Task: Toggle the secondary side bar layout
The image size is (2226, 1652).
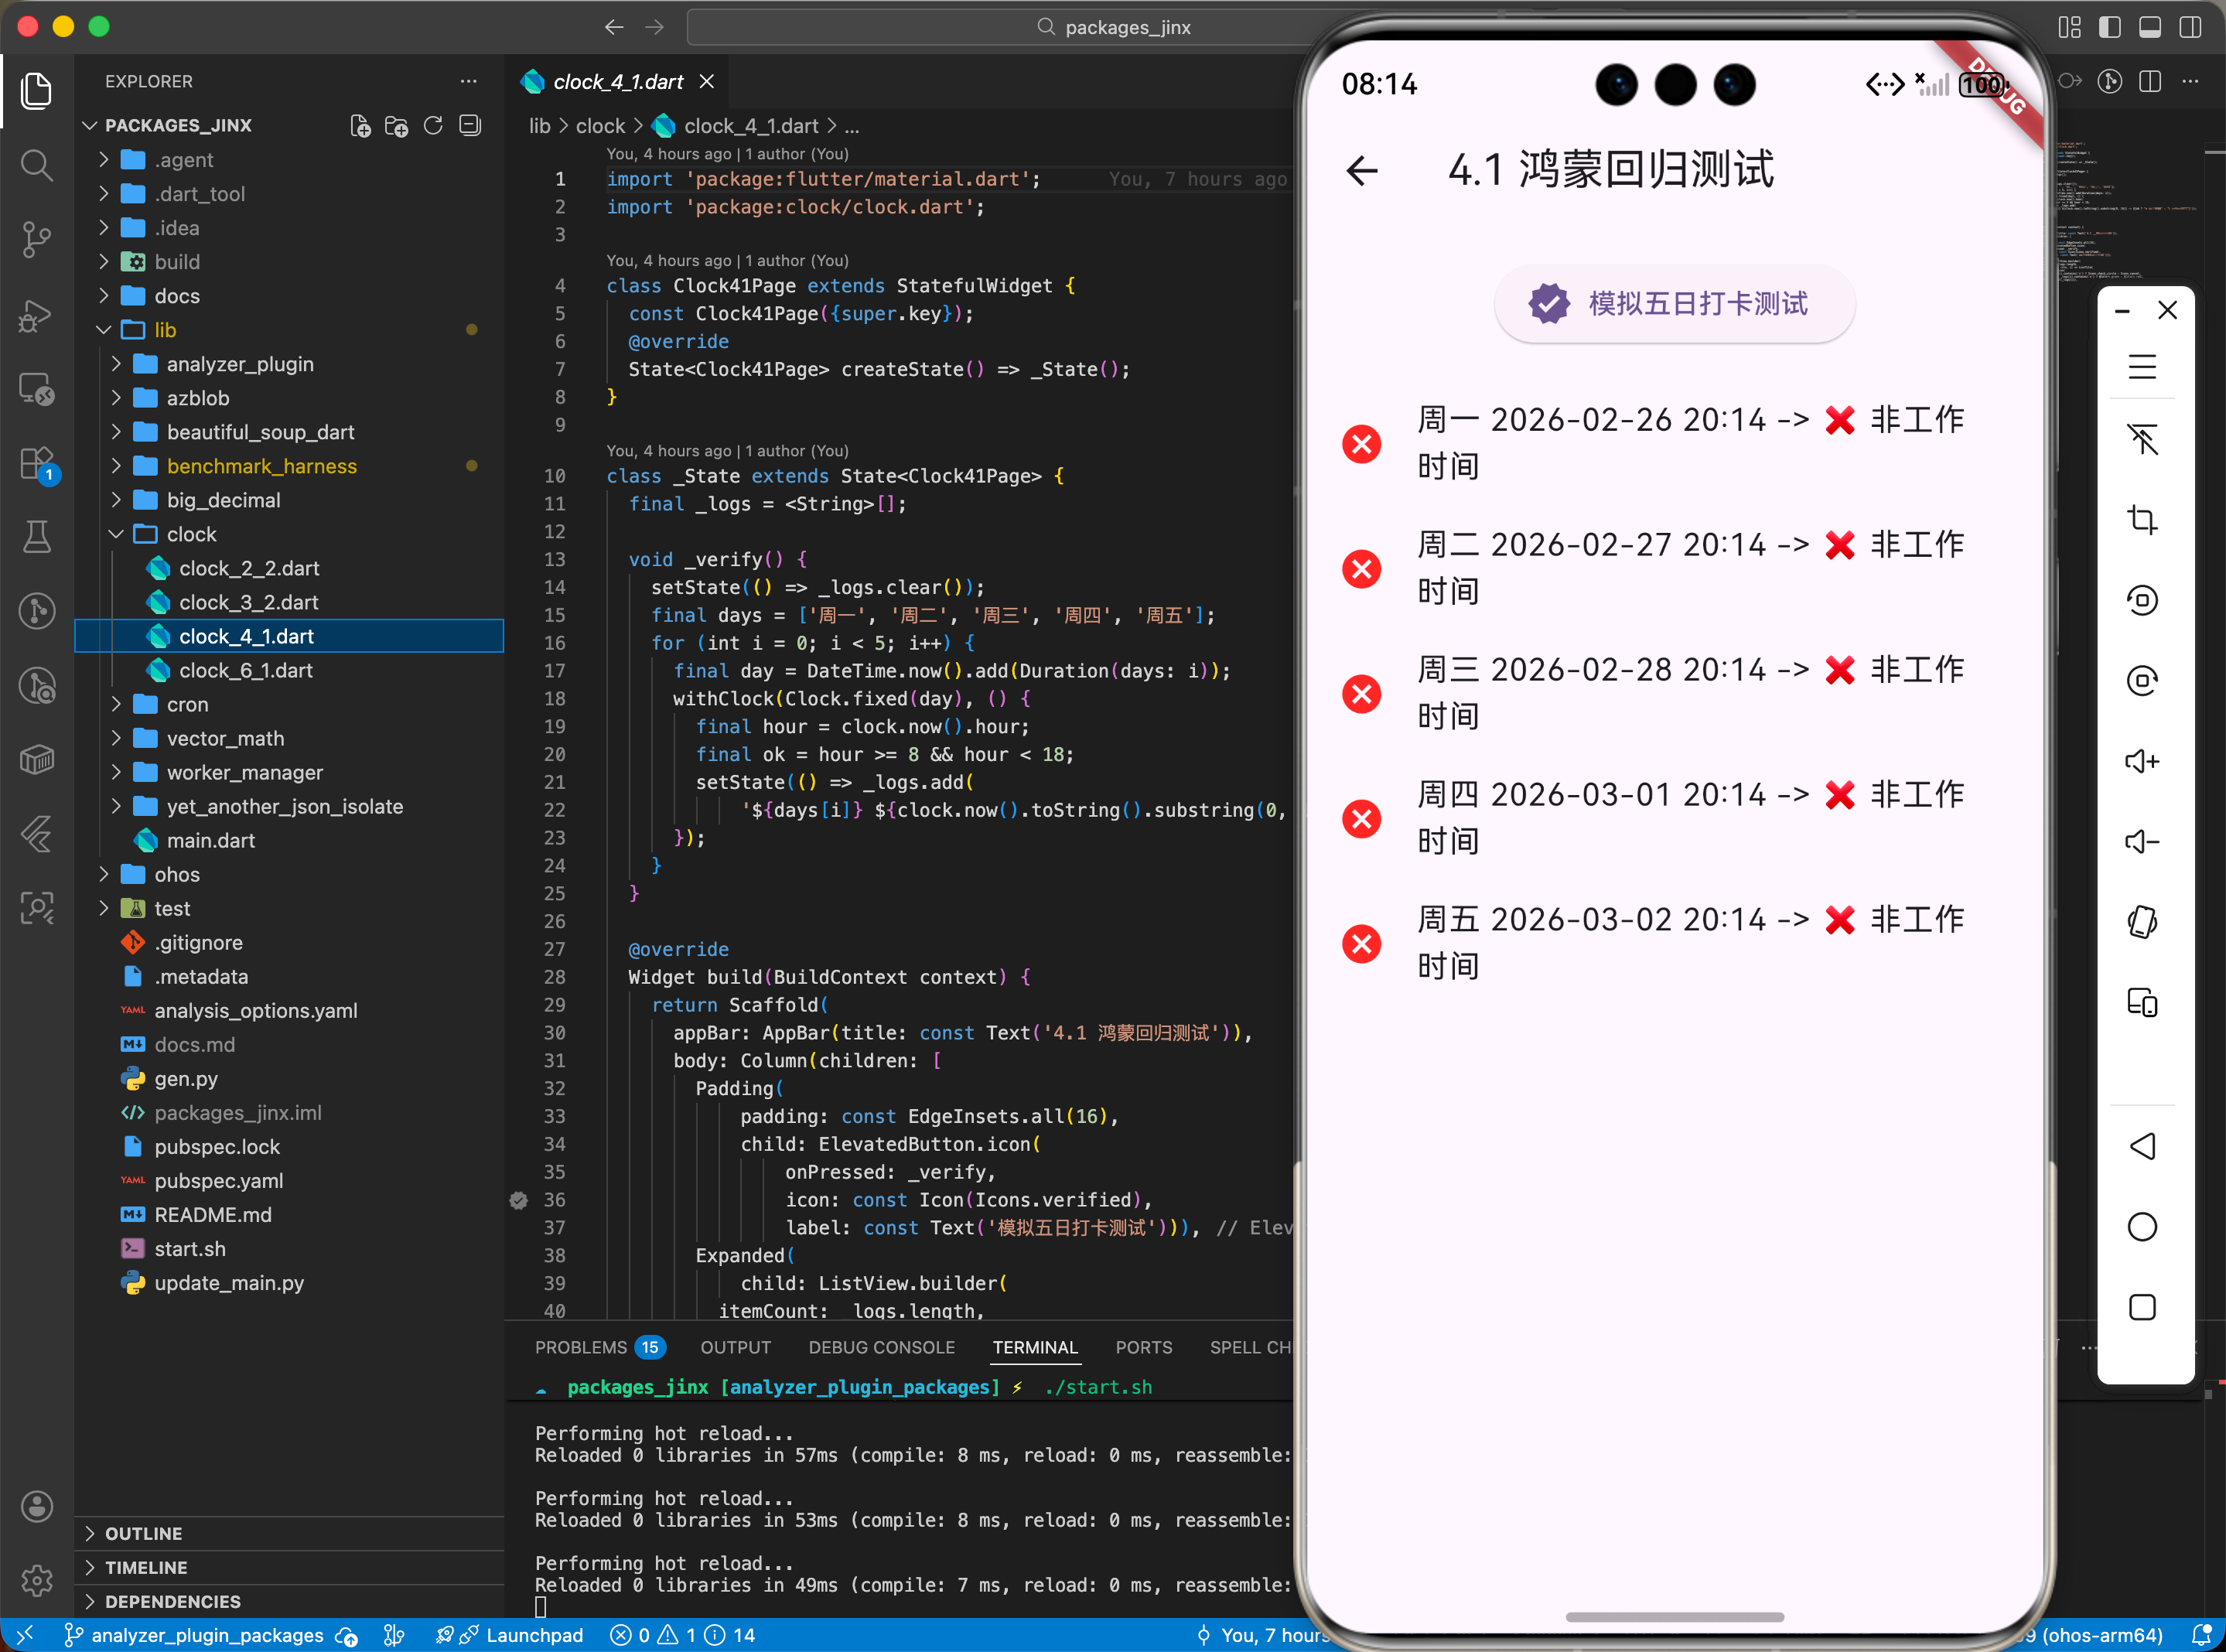Action: (x=2189, y=27)
